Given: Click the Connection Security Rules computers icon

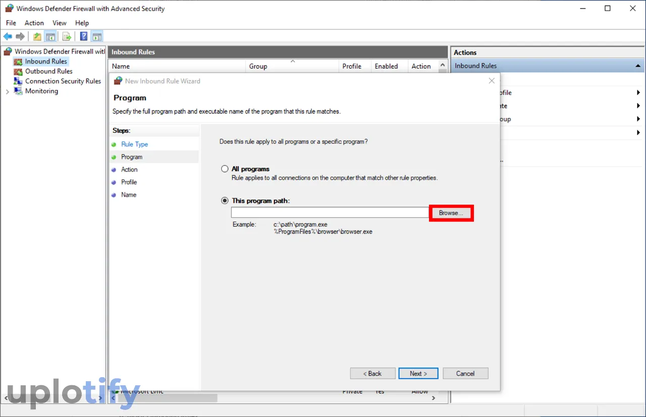Looking at the screenshot, I should pyautogui.click(x=18, y=81).
